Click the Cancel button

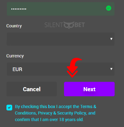pyautogui.click(x=32, y=89)
